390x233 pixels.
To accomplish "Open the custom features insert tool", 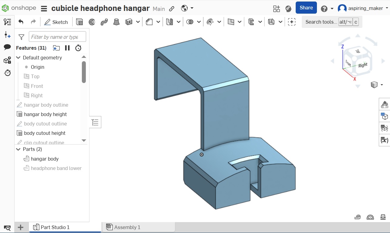I will click(x=291, y=22).
